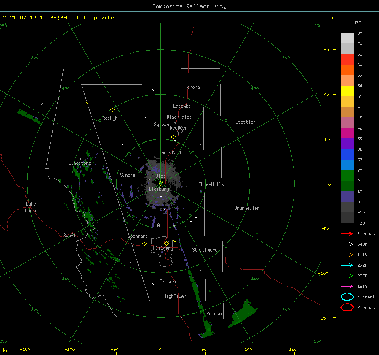
Task: Click the Sylvan label
Action: pyautogui.click(x=161, y=125)
